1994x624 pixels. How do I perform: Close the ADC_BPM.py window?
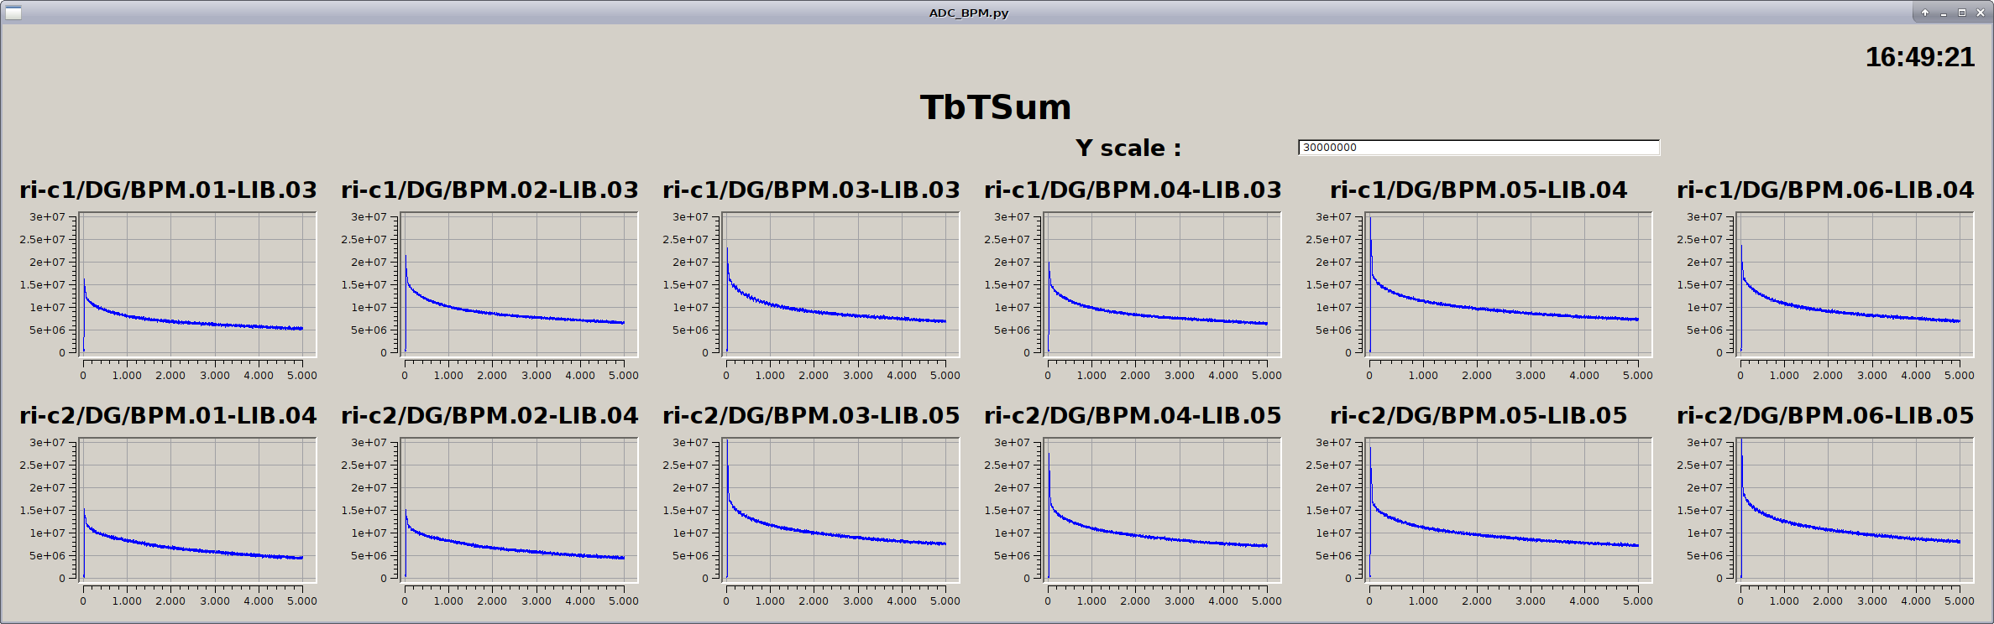pyautogui.click(x=1981, y=13)
